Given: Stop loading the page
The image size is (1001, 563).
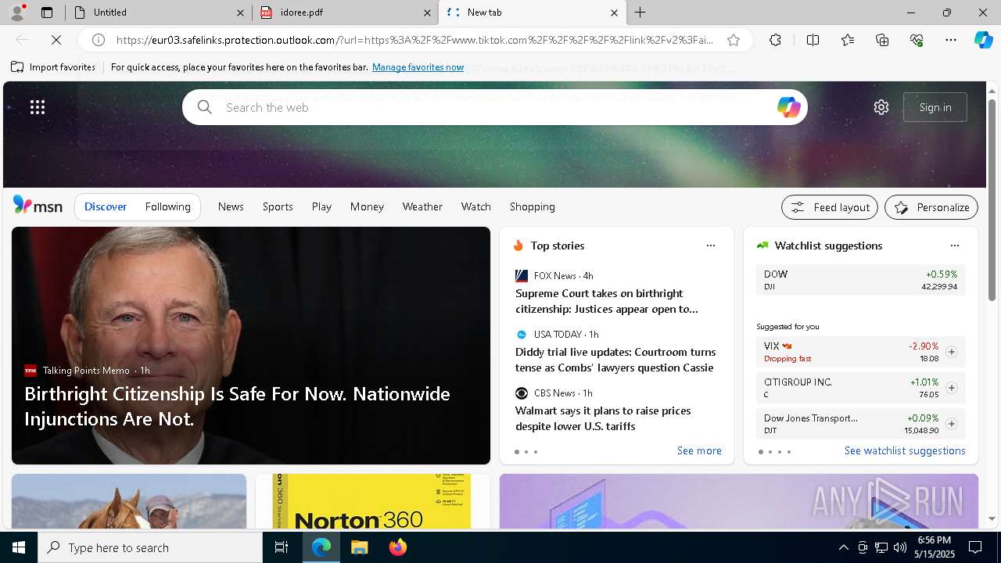Looking at the screenshot, I should pyautogui.click(x=56, y=40).
